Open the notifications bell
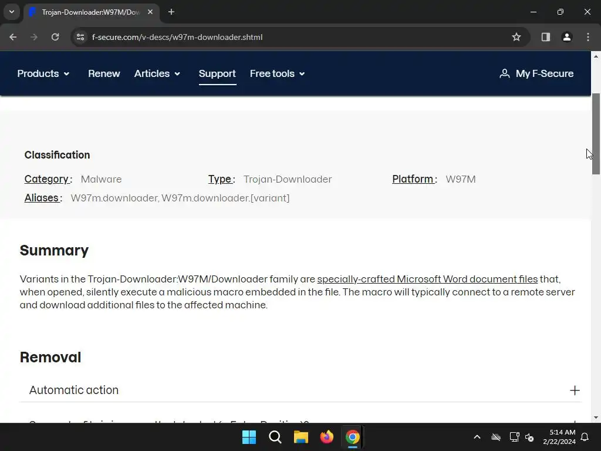The height and width of the screenshot is (451, 601). tap(585, 437)
